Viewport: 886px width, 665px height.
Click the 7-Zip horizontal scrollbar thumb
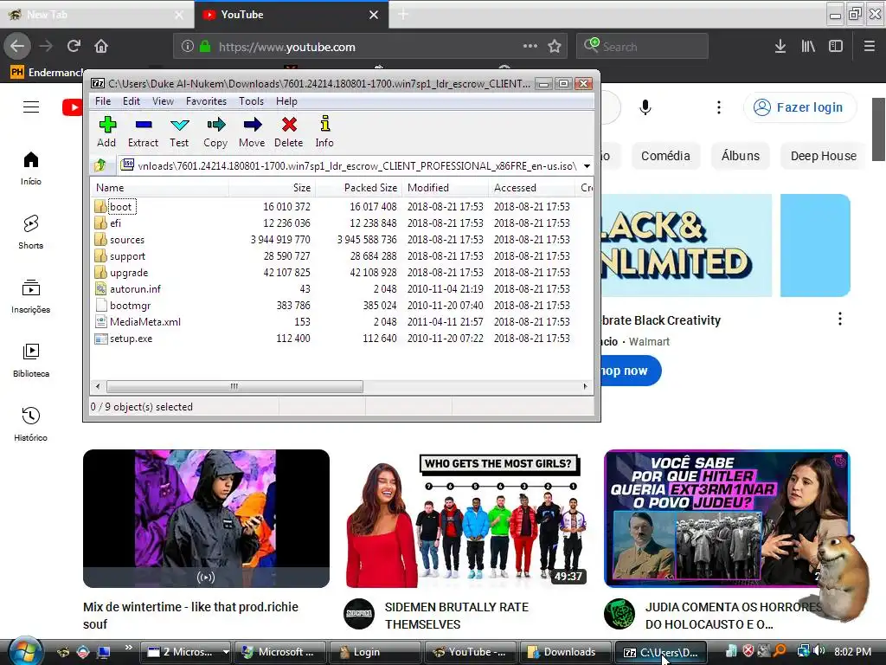click(x=234, y=386)
